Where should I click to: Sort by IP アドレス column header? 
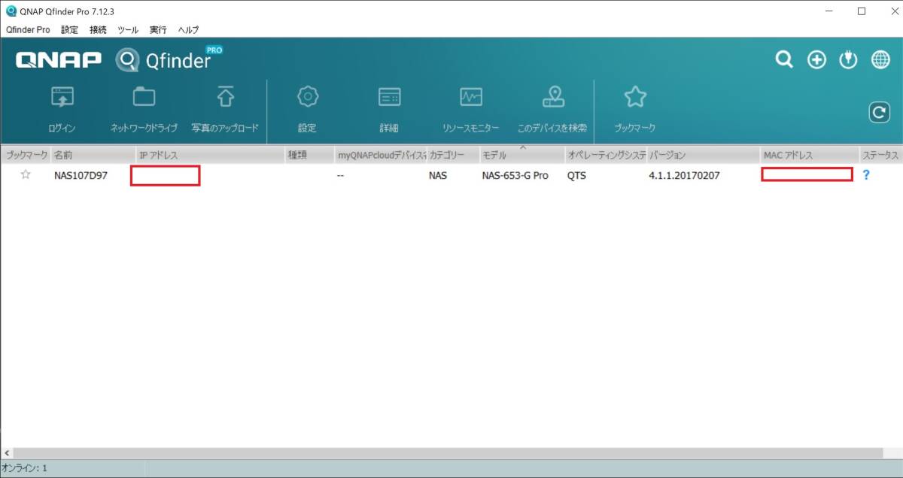pyautogui.click(x=211, y=155)
